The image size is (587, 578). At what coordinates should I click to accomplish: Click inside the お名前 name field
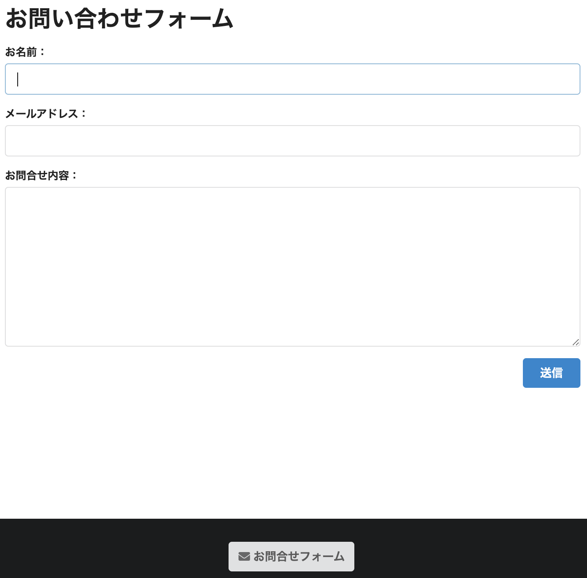pyautogui.click(x=292, y=79)
